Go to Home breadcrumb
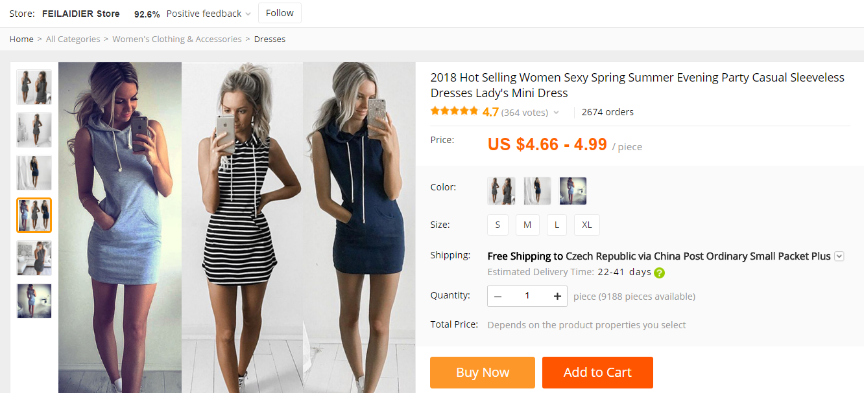The image size is (864, 393). point(21,39)
